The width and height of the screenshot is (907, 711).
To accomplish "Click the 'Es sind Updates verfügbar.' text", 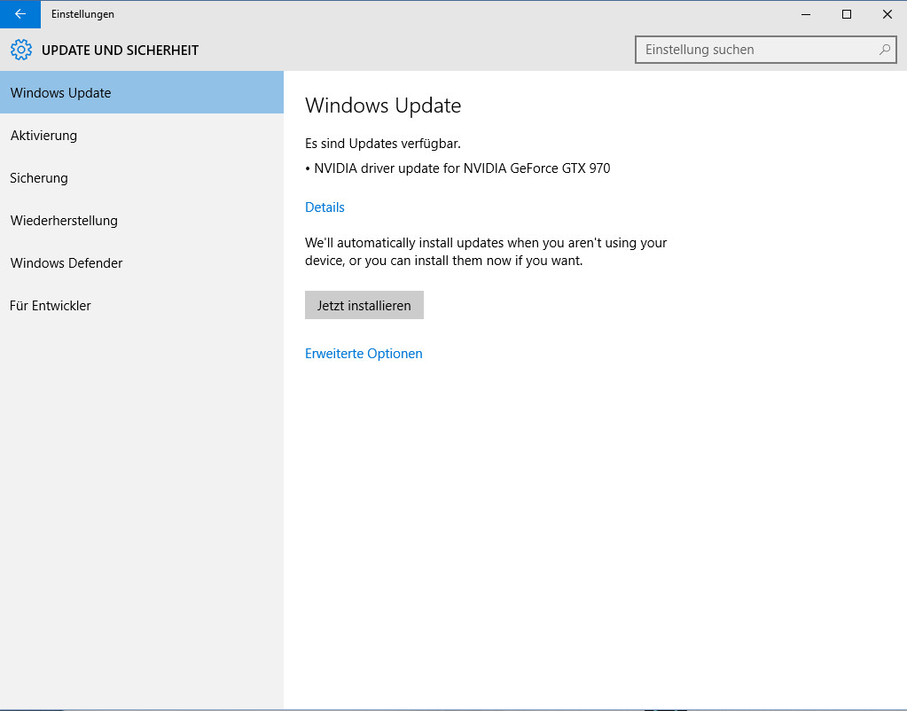I will (x=383, y=144).
